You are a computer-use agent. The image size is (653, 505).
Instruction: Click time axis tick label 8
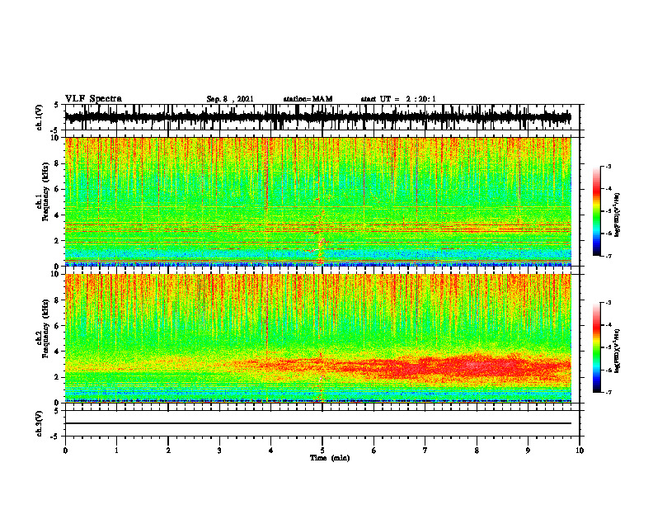coord(477,451)
